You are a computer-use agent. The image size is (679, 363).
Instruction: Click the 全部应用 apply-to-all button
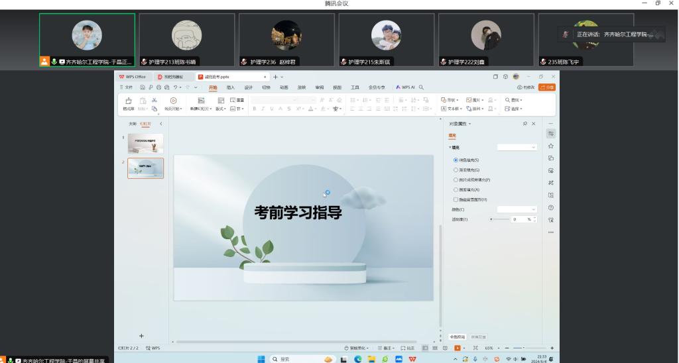point(458,337)
